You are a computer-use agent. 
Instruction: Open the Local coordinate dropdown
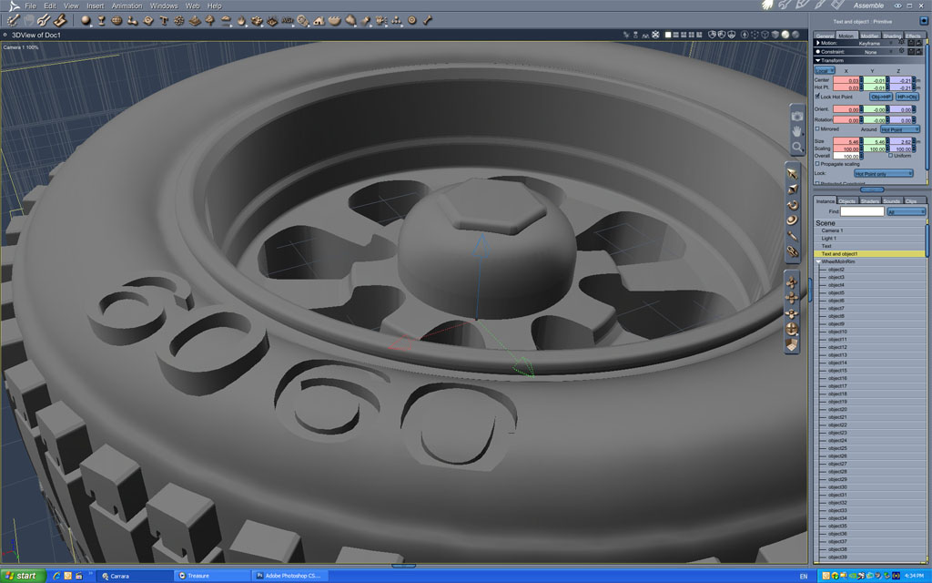825,70
